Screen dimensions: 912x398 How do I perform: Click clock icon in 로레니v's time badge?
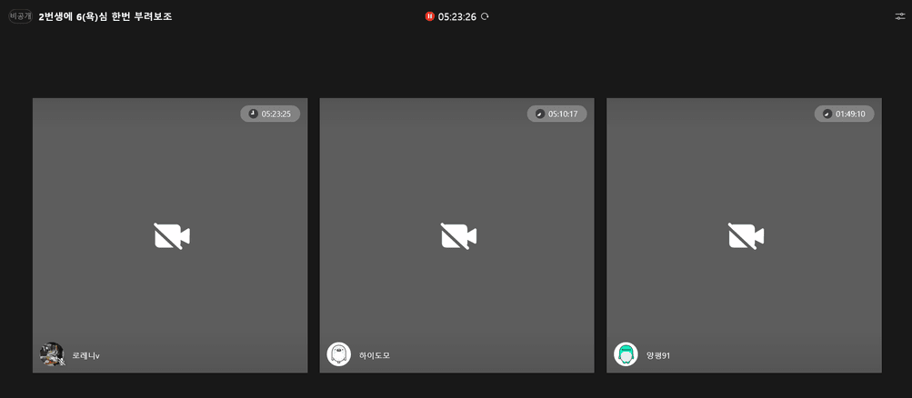253,114
